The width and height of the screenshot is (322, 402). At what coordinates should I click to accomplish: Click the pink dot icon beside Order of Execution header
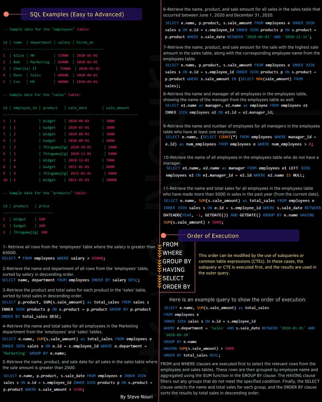tap(163, 236)
